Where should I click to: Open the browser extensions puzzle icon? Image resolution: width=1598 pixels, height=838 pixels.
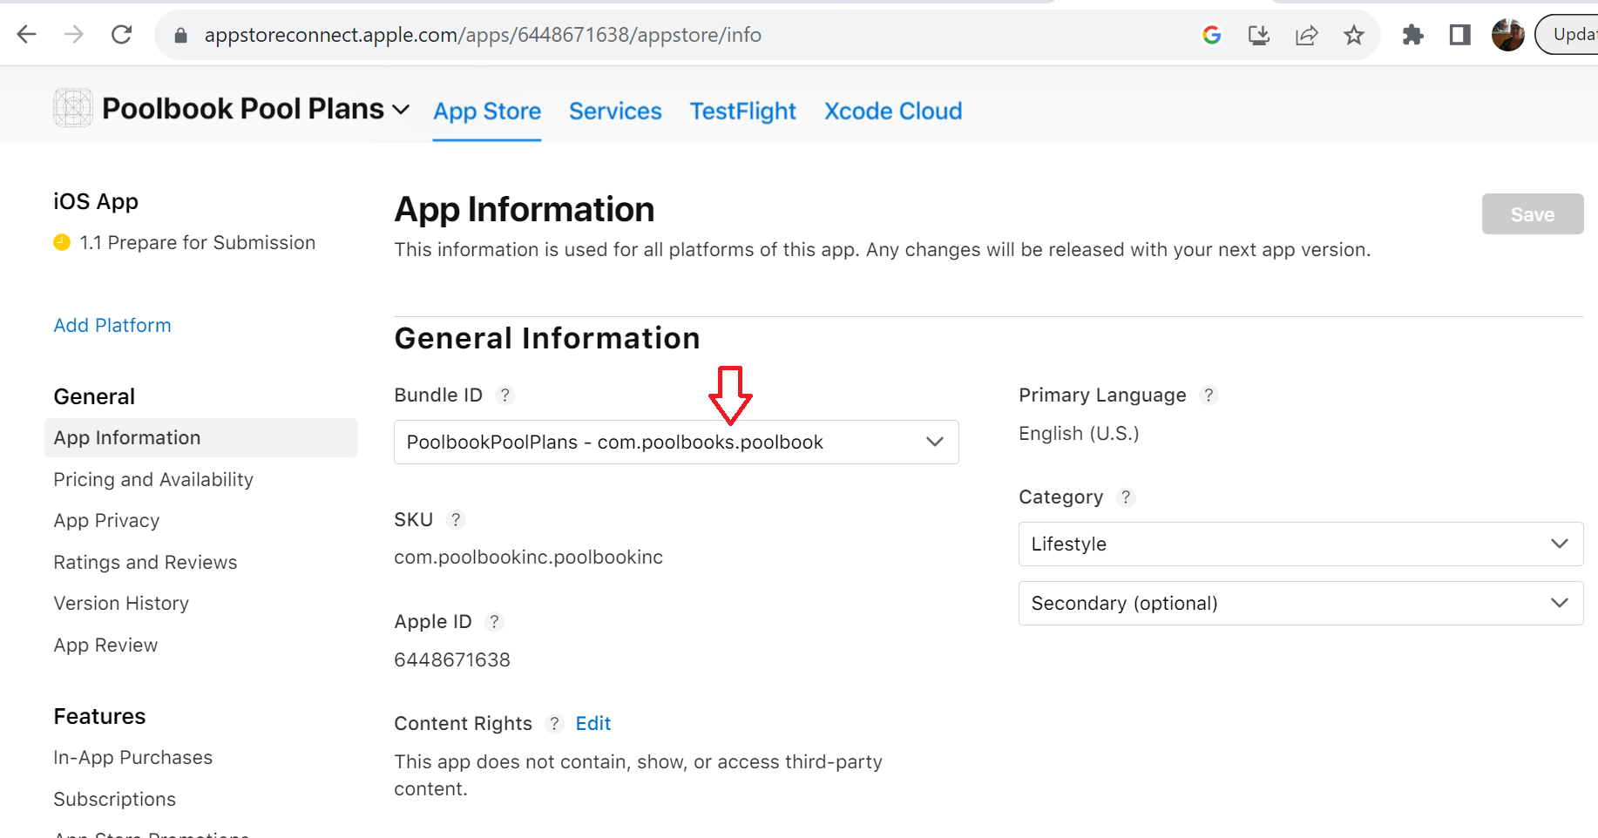[1412, 35]
